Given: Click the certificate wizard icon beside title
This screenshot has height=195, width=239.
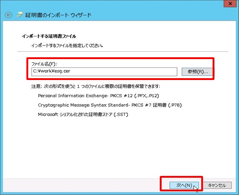Looking at the screenshot, I should (20, 15).
